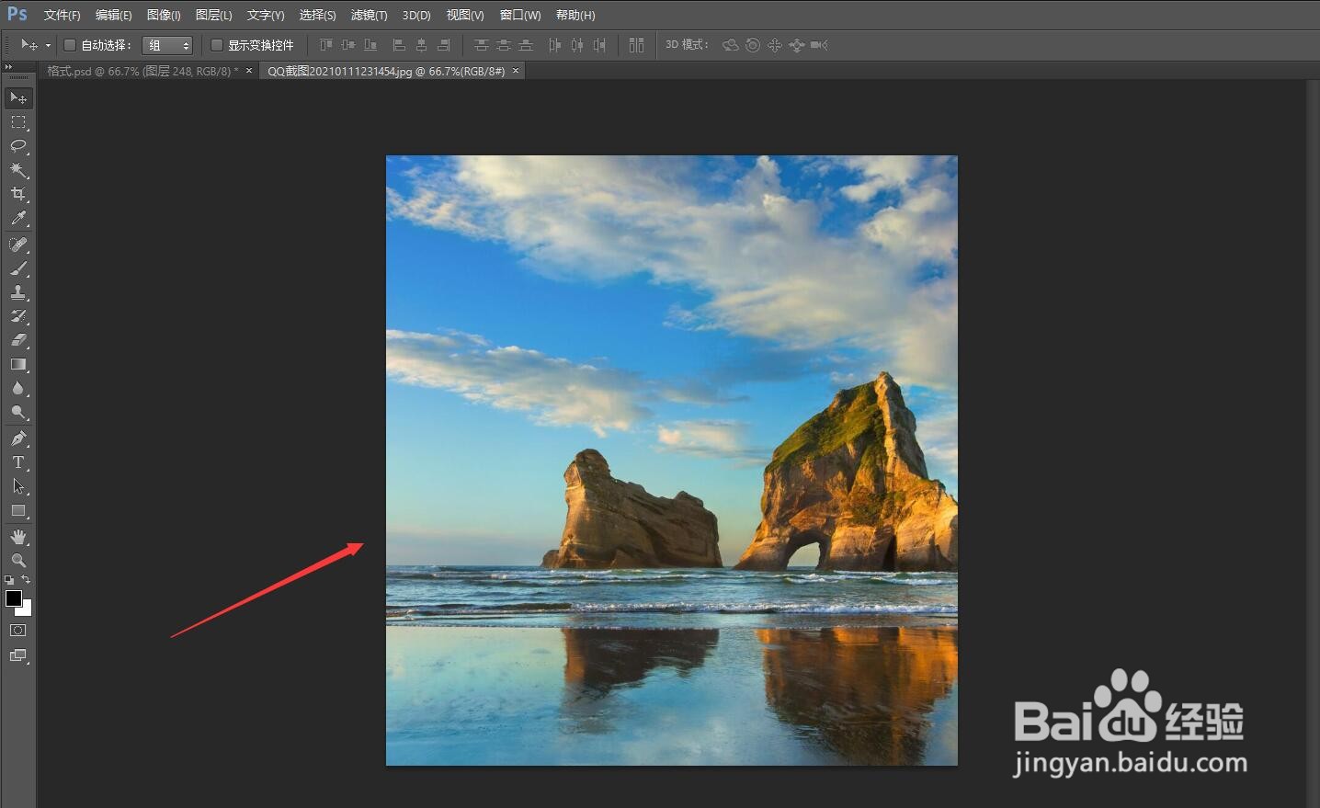This screenshot has height=808, width=1320.
Task: Open the 选择(S) menu
Action: 318,16
